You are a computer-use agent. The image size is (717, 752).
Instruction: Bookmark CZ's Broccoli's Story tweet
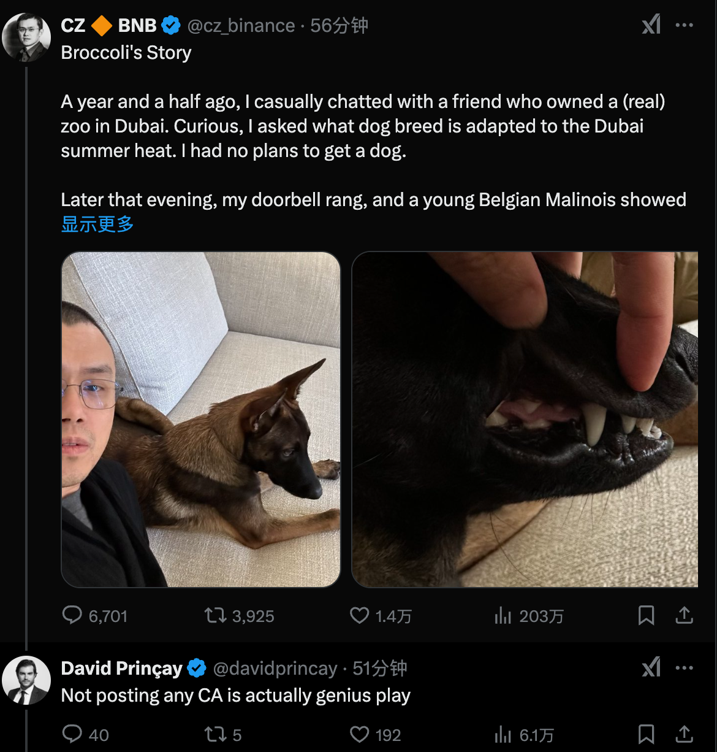[x=646, y=615]
